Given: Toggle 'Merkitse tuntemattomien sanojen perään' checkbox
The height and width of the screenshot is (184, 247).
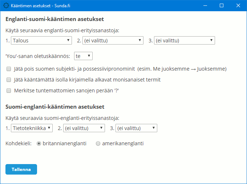Looking at the screenshot, I should click(x=9, y=91).
